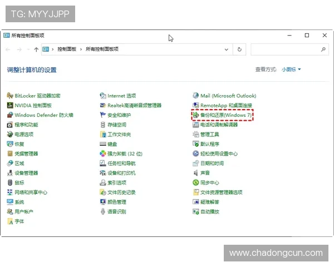Open the 区域 globe icon

(10, 164)
